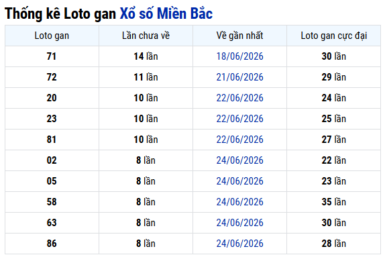
Task: Select the 22/06/2026 date for loto 81
Action: coord(239,140)
